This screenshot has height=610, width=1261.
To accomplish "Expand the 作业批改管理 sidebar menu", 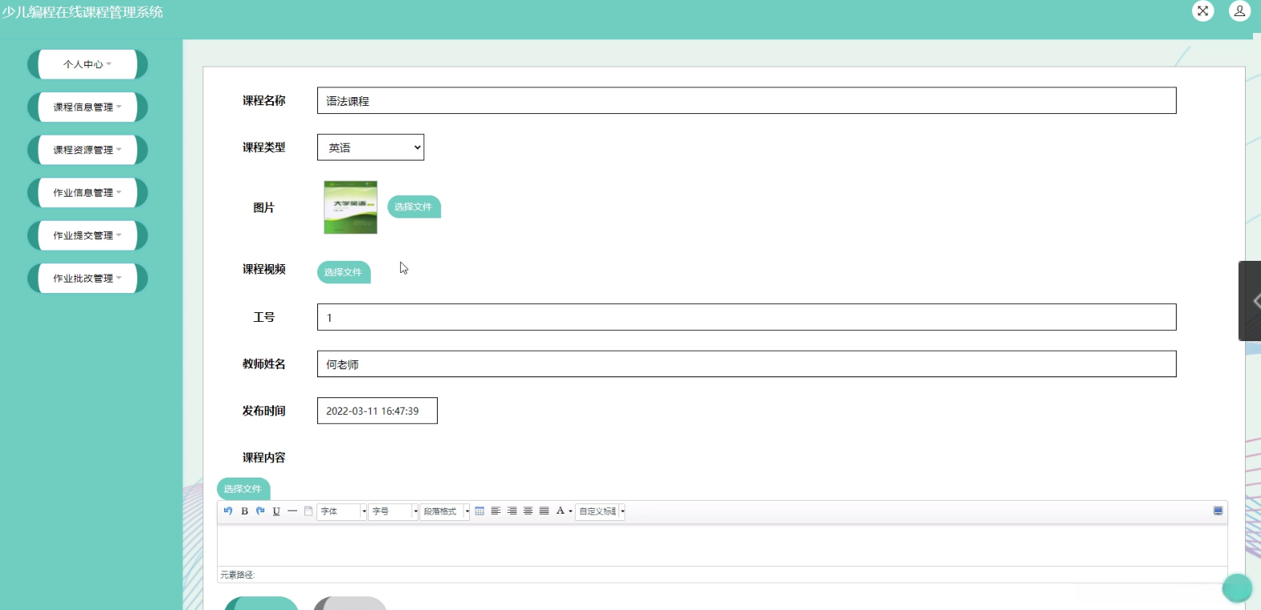I will pos(88,279).
